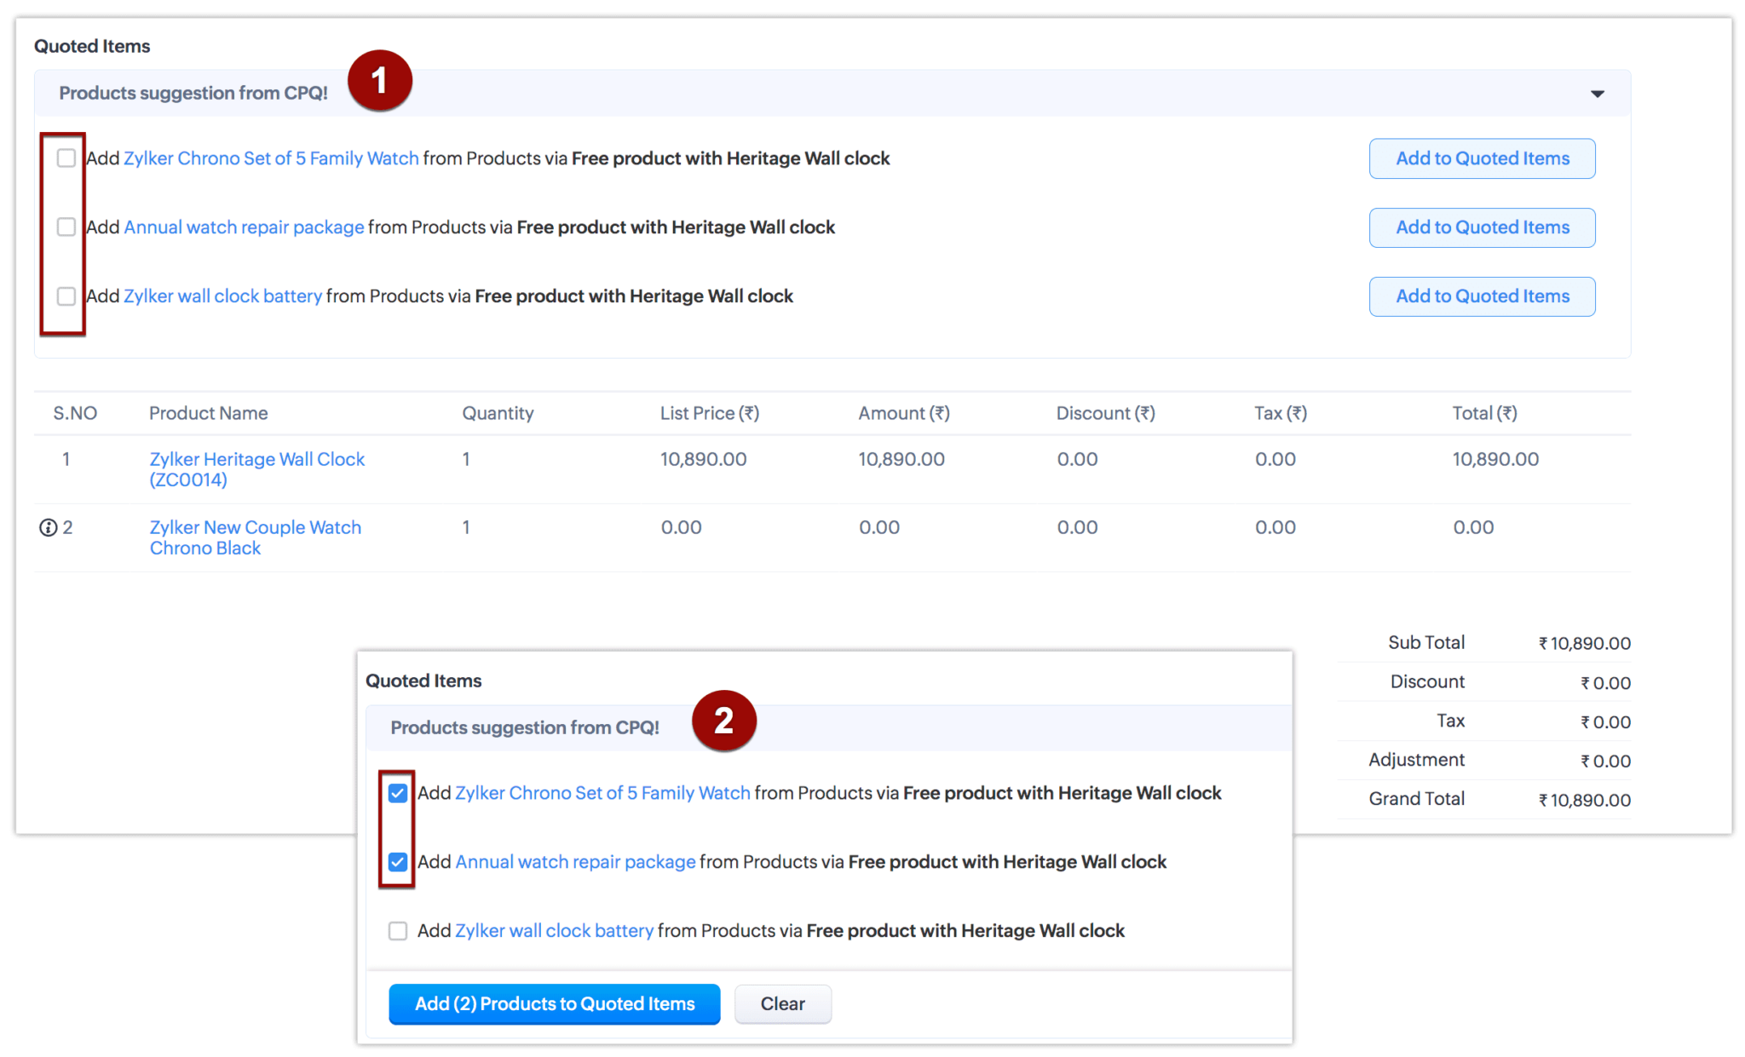Click Add to Quoted Items for repair package
This screenshot has height=1057, width=1745.
click(1482, 227)
